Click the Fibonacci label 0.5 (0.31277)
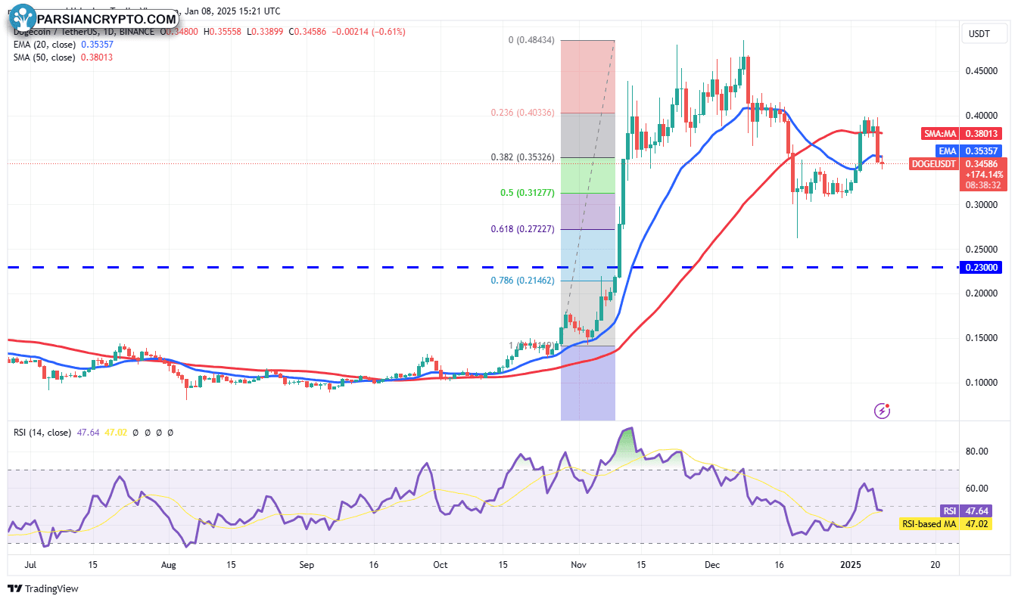1018x602 pixels. coord(528,193)
